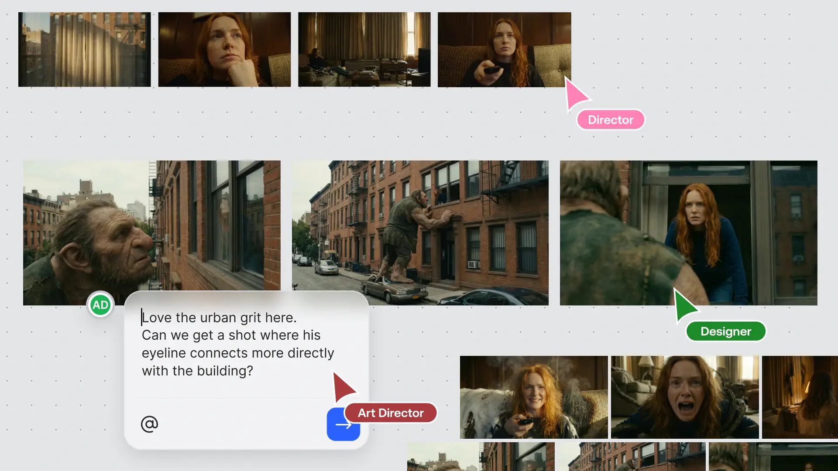This screenshot has height=471, width=838.
Task: Click the green Designer cursor label
Action: [725, 331]
